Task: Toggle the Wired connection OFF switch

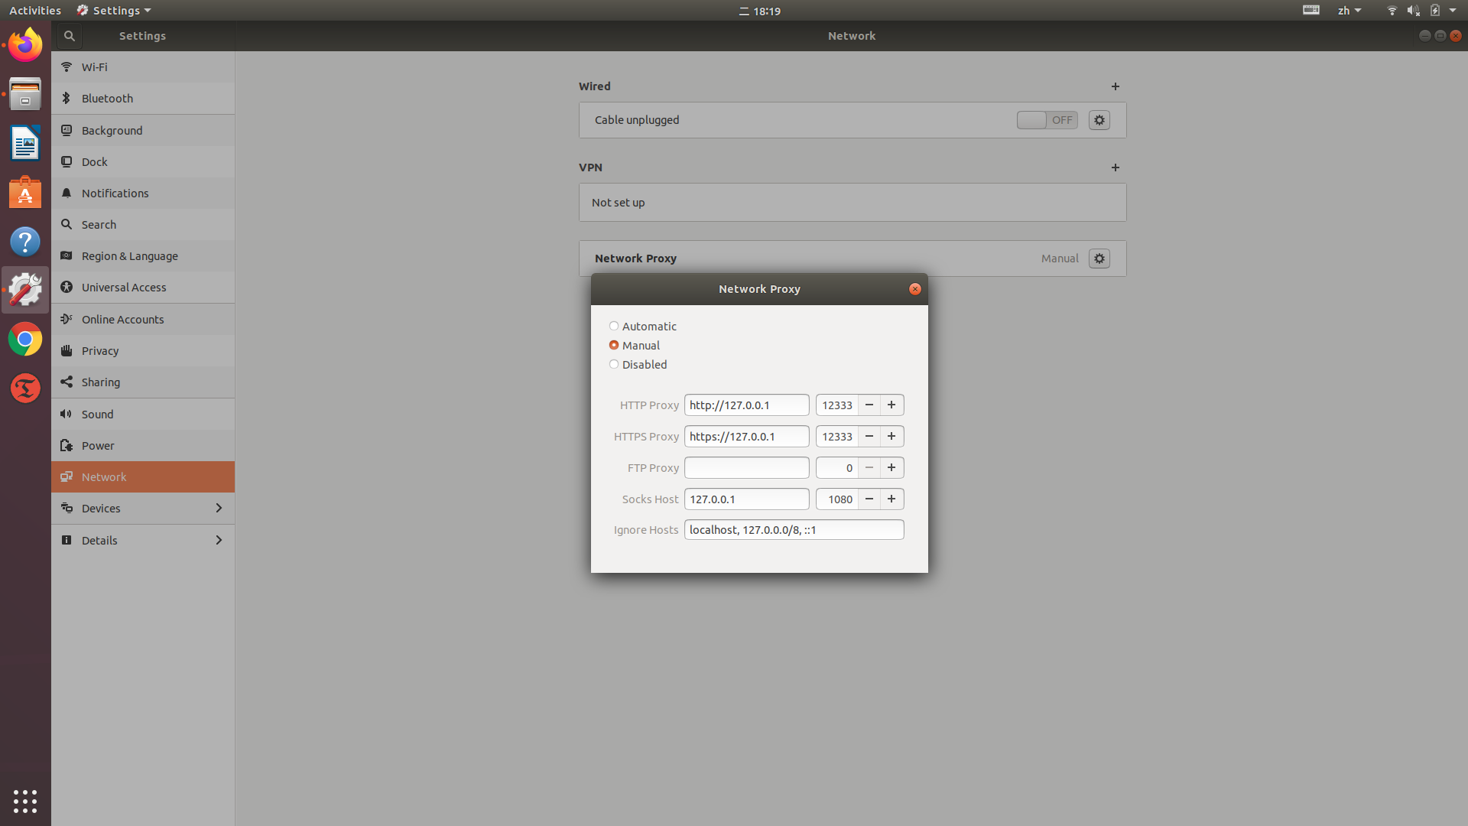Action: [x=1047, y=120]
